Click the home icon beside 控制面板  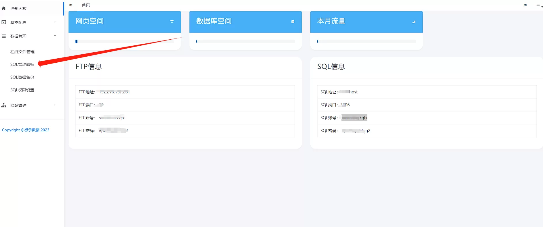click(x=4, y=9)
